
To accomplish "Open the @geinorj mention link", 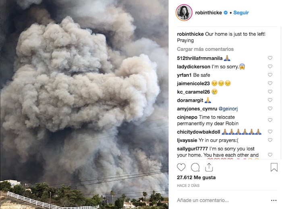I will pyautogui.click(x=228, y=109).
